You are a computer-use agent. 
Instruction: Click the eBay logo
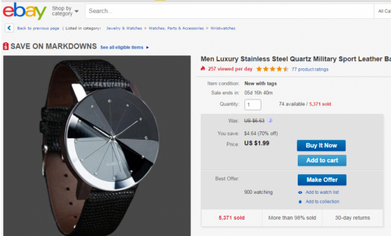pyautogui.click(x=25, y=11)
